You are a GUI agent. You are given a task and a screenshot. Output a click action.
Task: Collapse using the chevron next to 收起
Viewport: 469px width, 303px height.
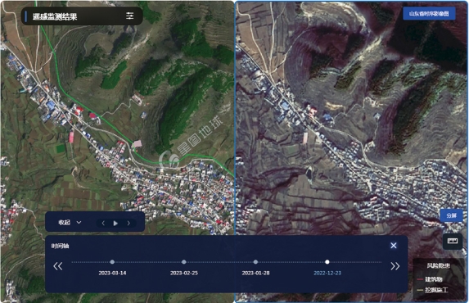point(79,223)
